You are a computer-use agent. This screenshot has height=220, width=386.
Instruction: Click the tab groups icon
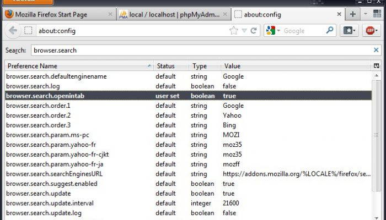tap(377, 14)
